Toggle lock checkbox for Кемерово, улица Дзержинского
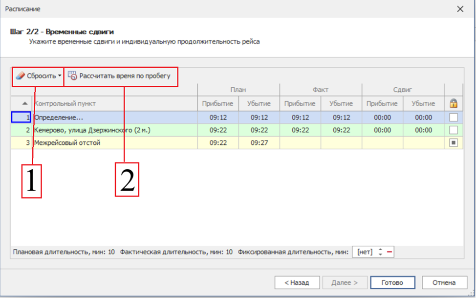 453,130
